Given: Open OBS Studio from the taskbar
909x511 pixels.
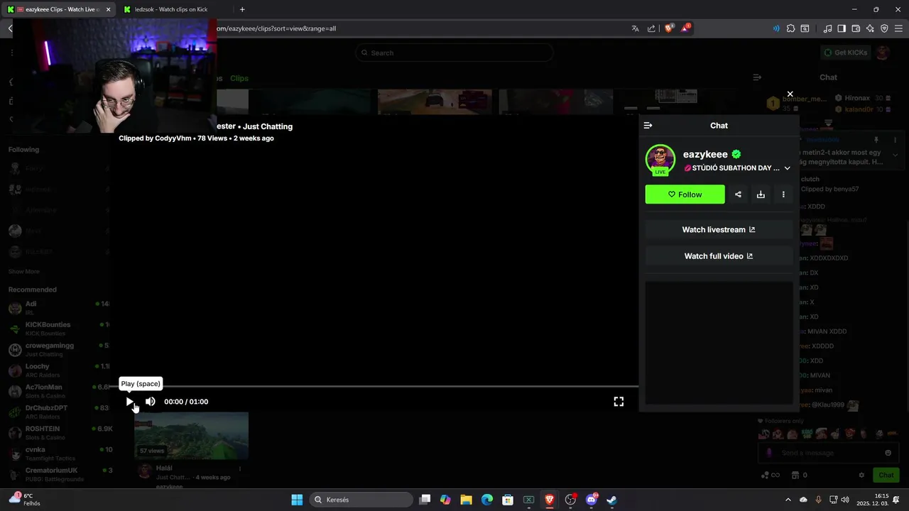Looking at the screenshot, I should pos(570,500).
